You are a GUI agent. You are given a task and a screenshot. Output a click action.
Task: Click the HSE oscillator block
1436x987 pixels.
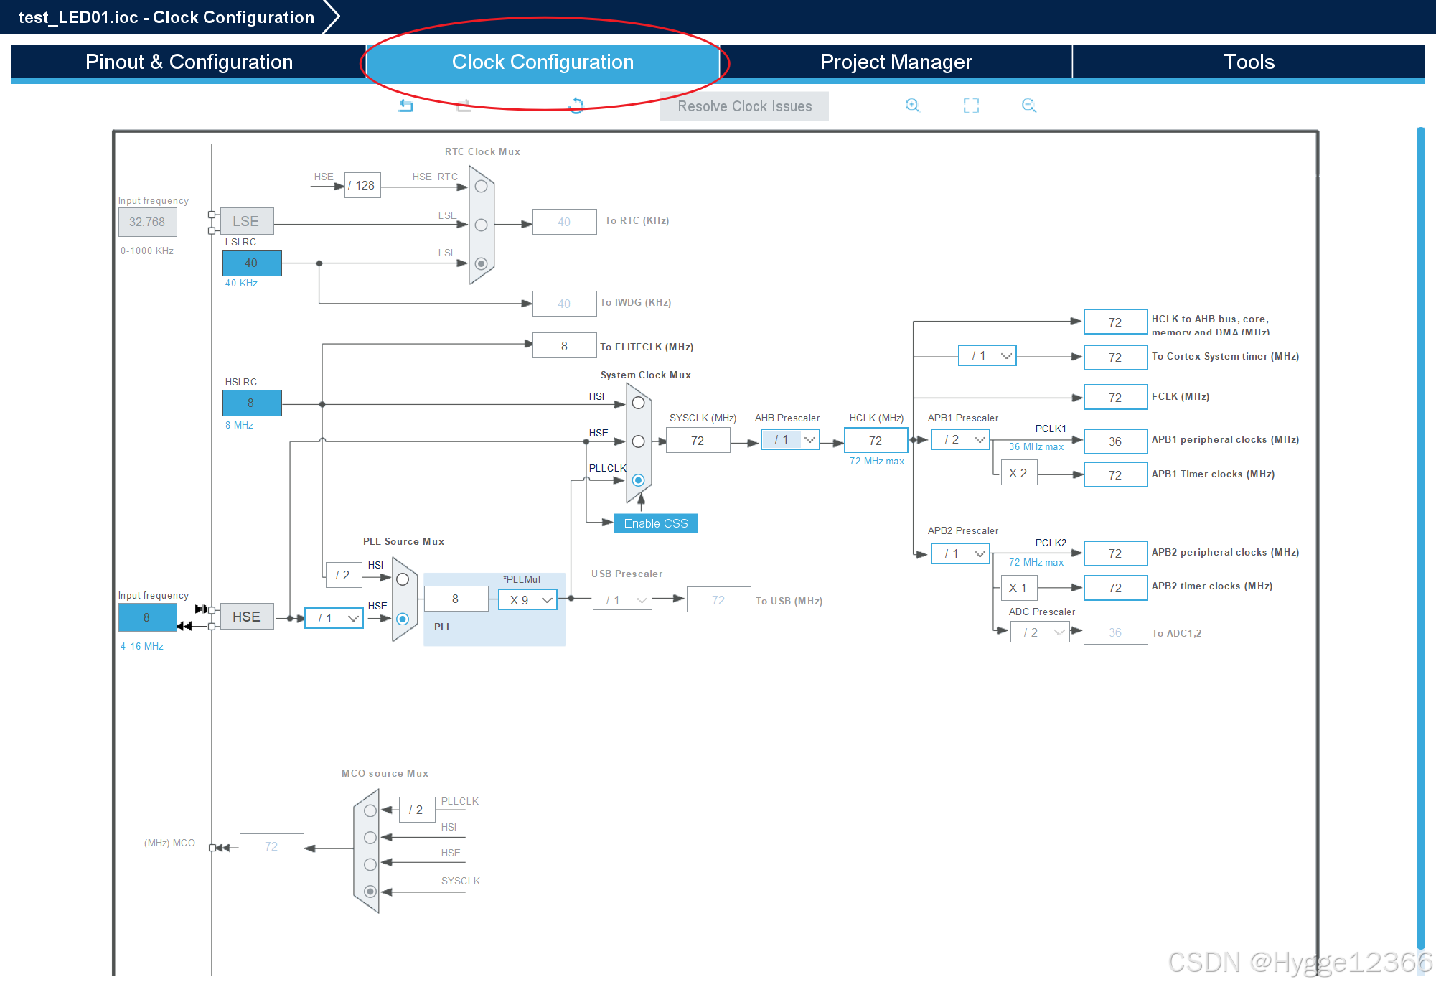(x=246, y=617)
